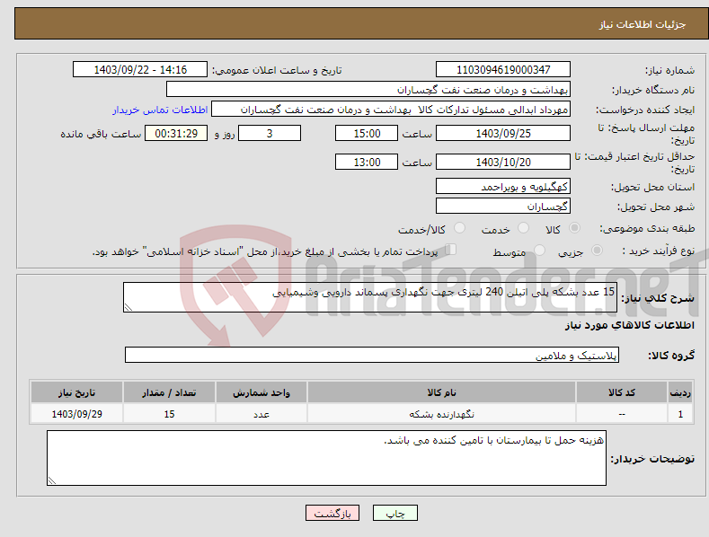Click the کد کالا cell showing --
Screen dimensions: 709x537
tap(622, 414)
